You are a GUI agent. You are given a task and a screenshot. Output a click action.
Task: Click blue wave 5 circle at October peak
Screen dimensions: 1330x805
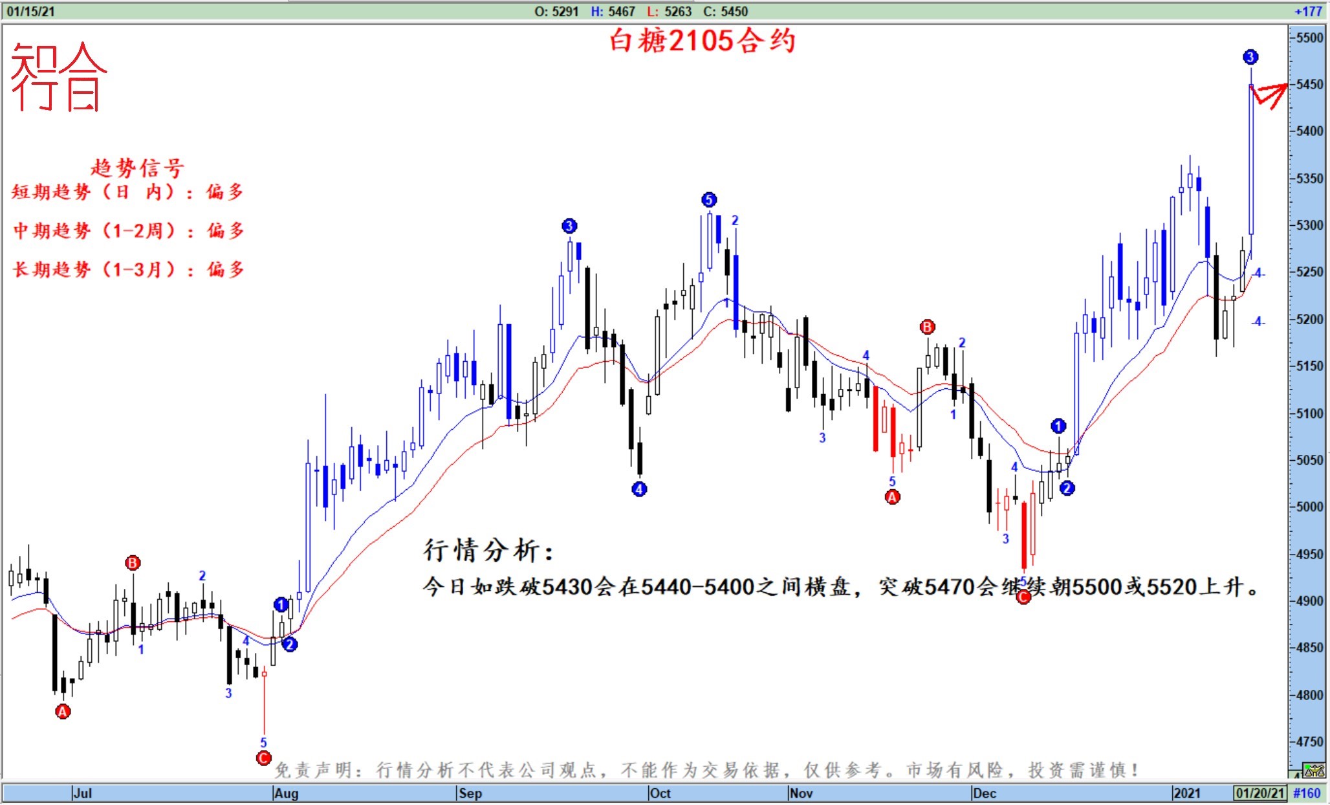tap(709, 199)
